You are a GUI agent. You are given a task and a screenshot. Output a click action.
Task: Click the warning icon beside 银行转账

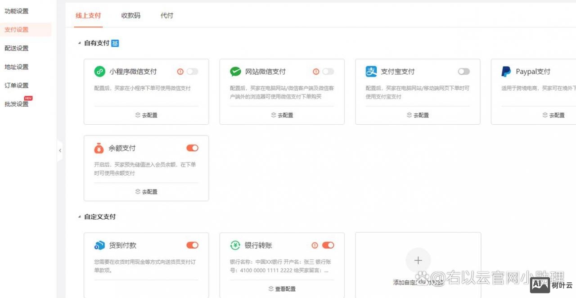click(315, 245)
